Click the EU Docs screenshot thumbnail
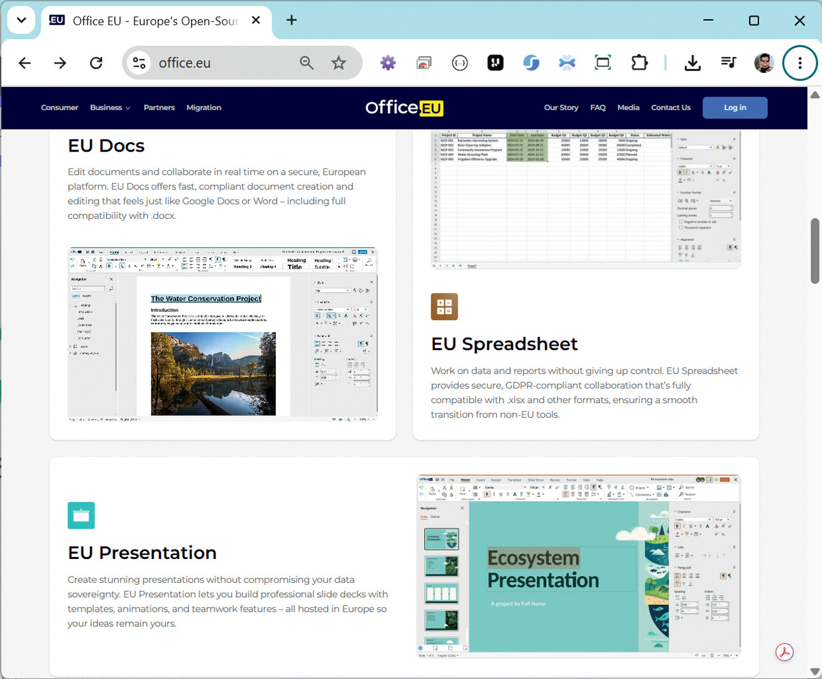 coord(222,334)
